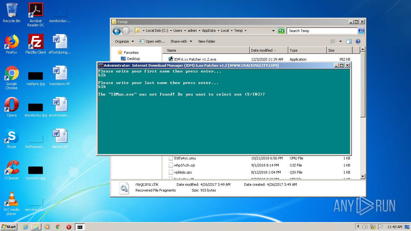Open the Recycle Bin desktop icon
The image size is (411, 231).
(x=12, y=13)
